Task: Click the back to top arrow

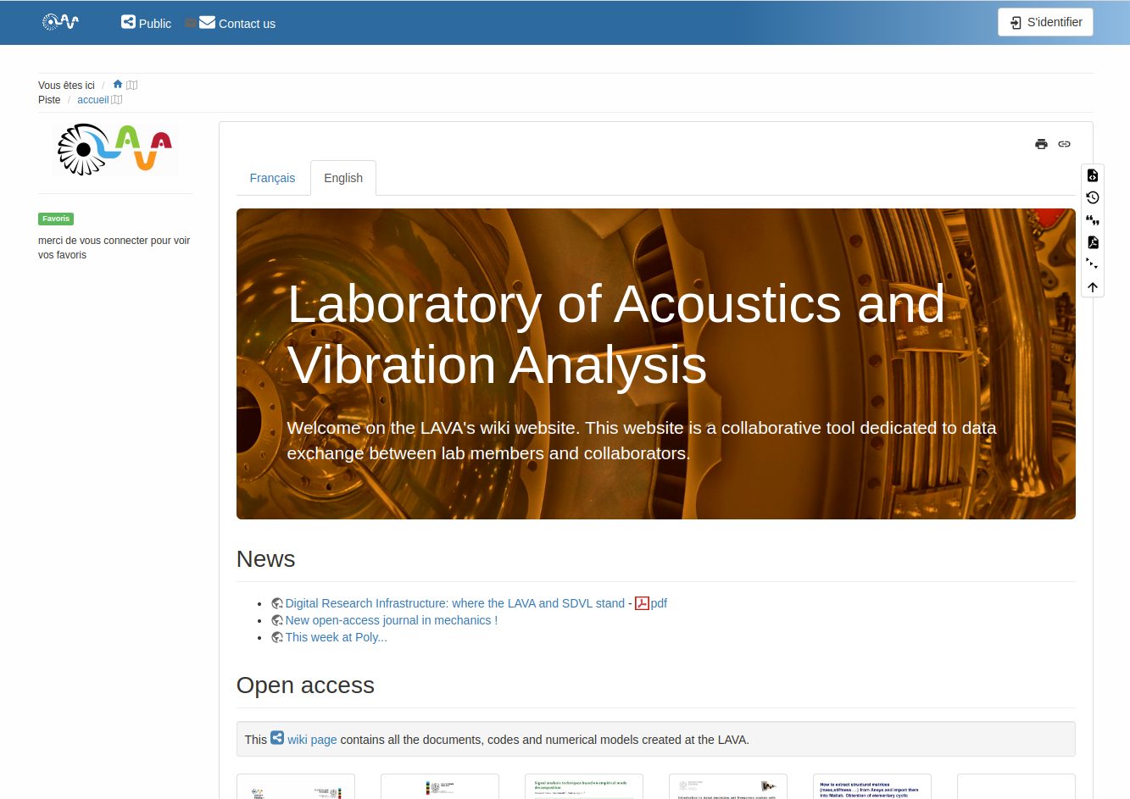Action: tap(1093, 287)
